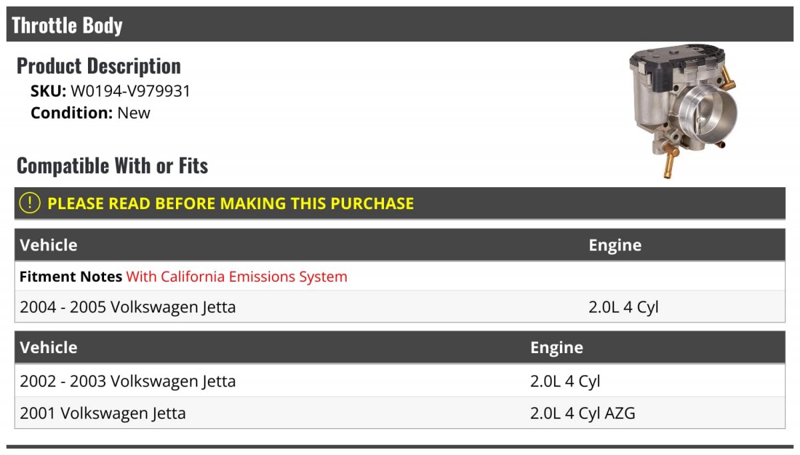This screenshot has height=455, width=800.
Task: Click the Throttle Body header title
Action: click(x=67, y=25)
